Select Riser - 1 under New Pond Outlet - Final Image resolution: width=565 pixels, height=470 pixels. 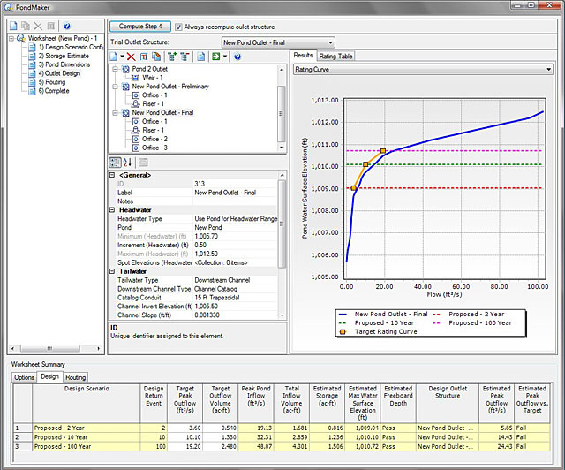click(153, 130)
